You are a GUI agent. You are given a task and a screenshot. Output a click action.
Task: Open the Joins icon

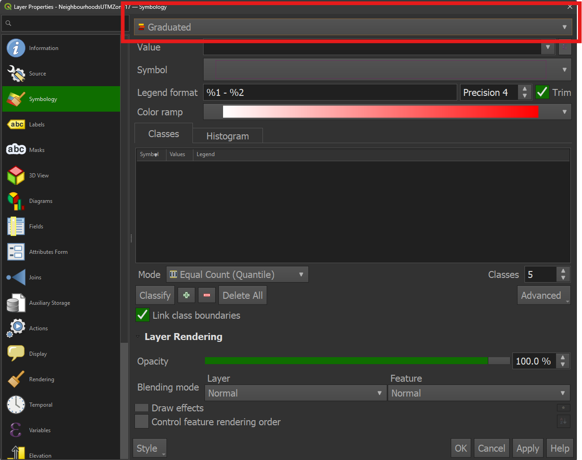[16, 277]
